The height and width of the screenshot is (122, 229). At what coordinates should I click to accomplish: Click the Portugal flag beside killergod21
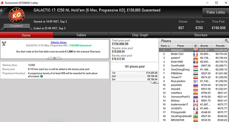pyautogui.click(x=195, y=50)
